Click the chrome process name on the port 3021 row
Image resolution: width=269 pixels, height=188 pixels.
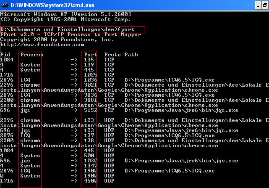30,85
